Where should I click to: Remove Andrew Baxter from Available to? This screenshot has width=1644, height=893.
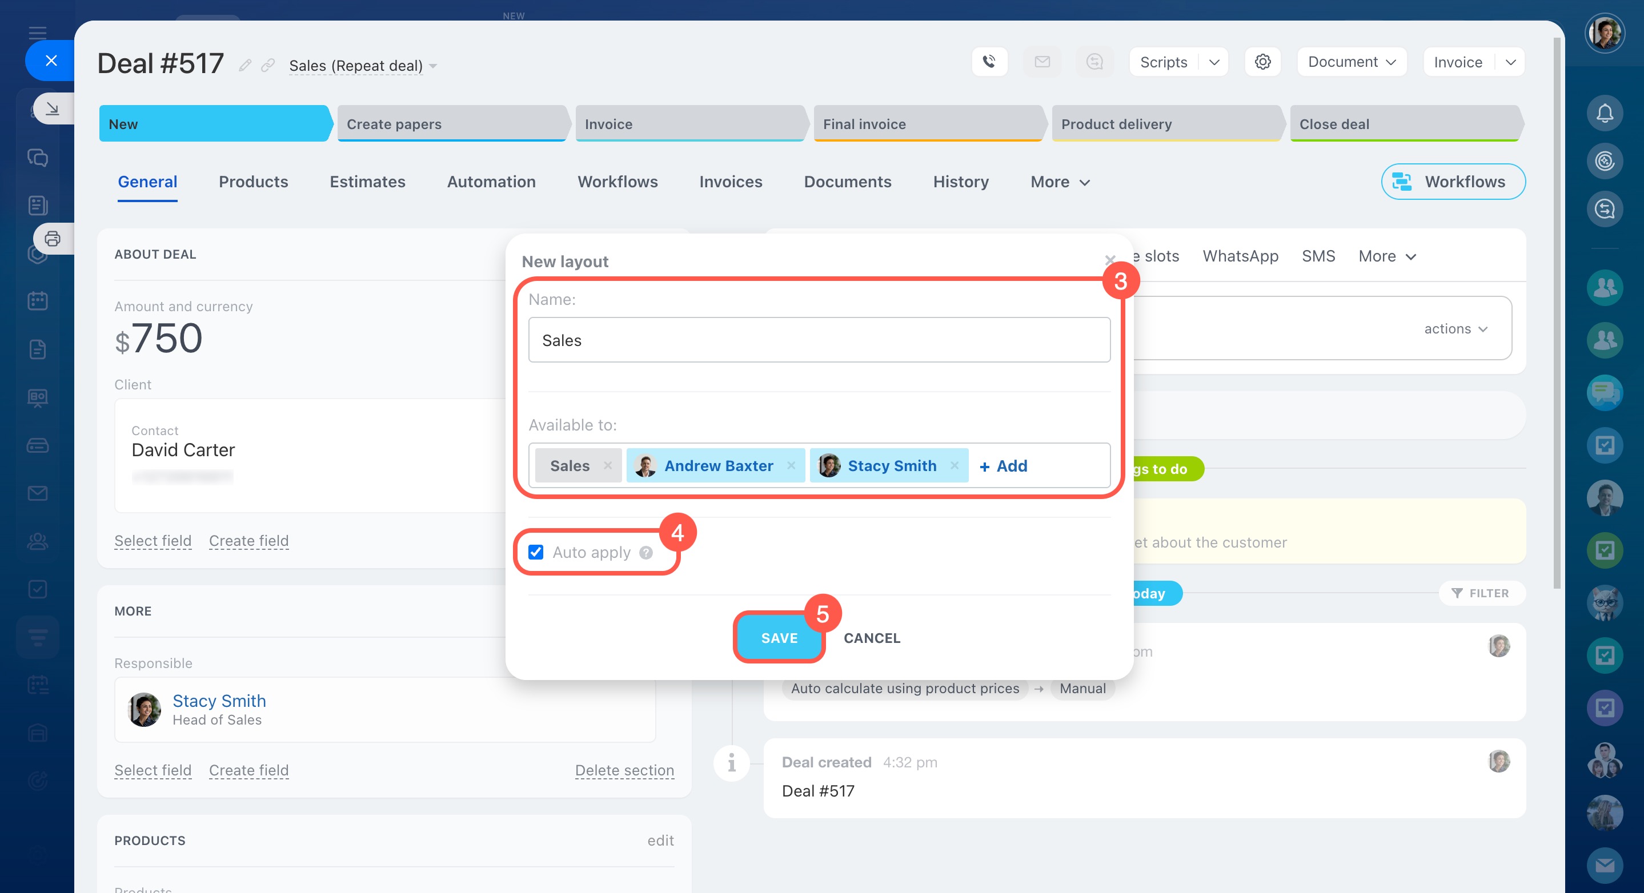click(x=791, y=466)
